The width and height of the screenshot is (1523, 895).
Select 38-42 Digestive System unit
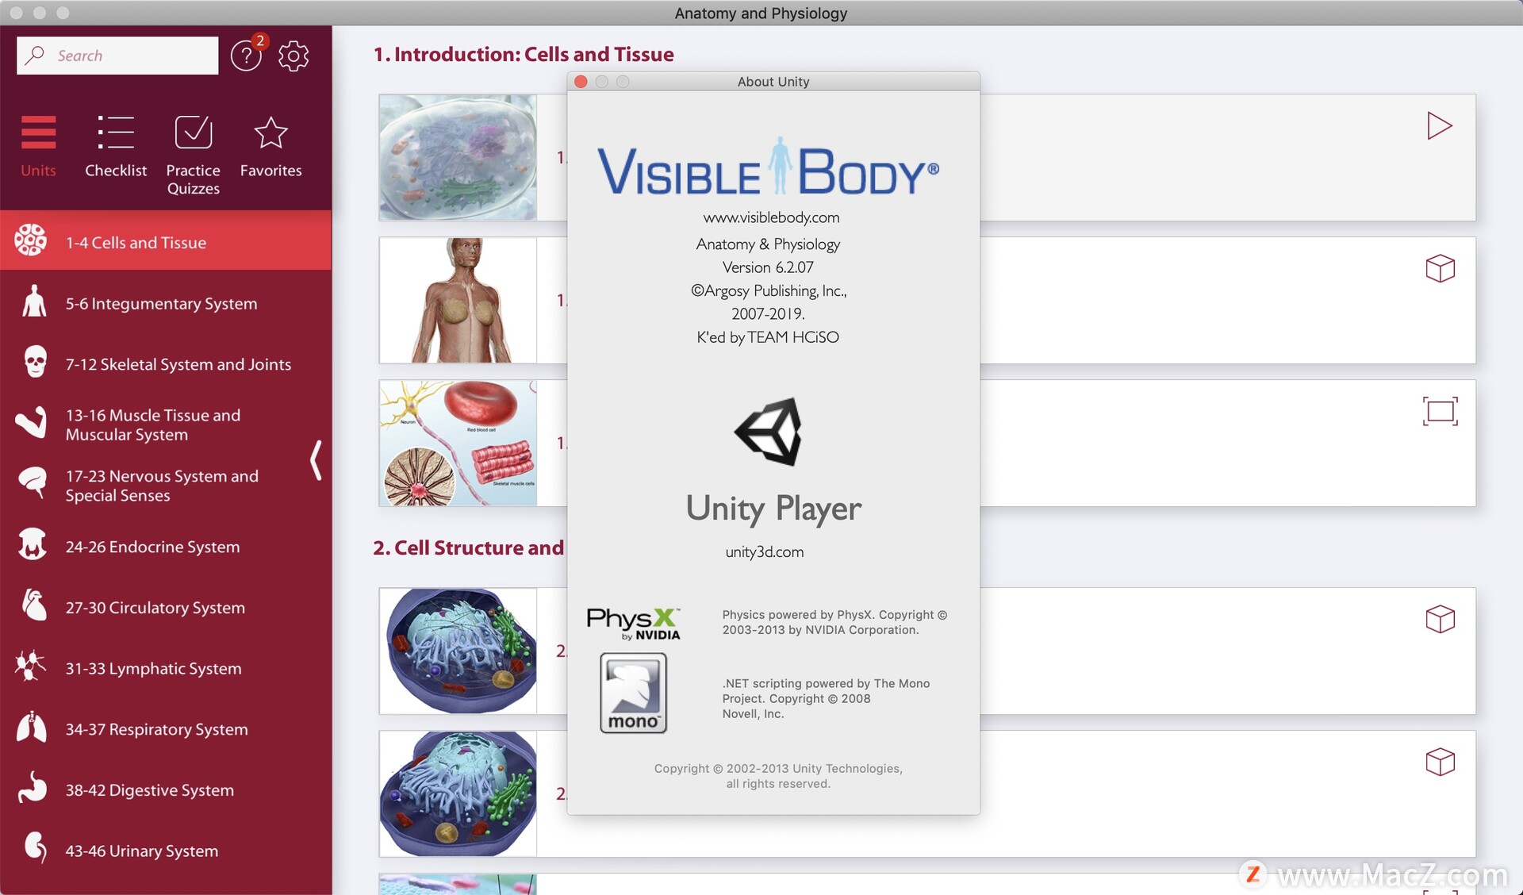[166, 789]
